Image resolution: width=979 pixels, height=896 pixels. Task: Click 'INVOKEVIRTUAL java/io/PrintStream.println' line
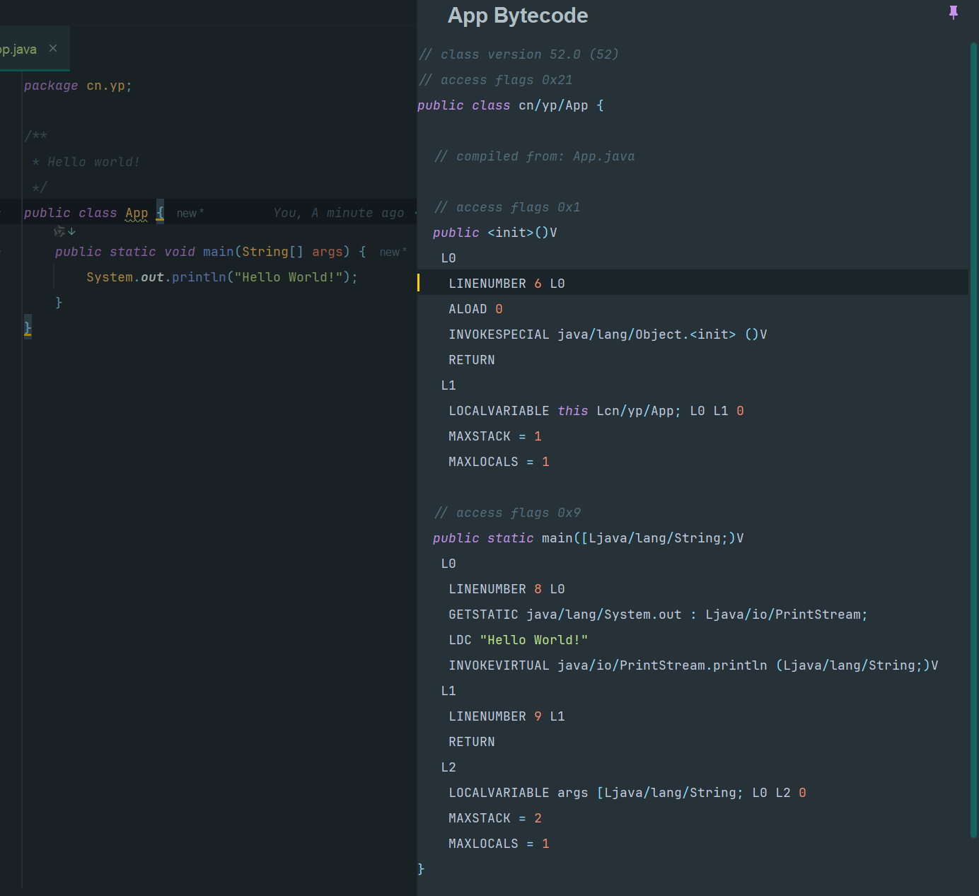point(693,665)
